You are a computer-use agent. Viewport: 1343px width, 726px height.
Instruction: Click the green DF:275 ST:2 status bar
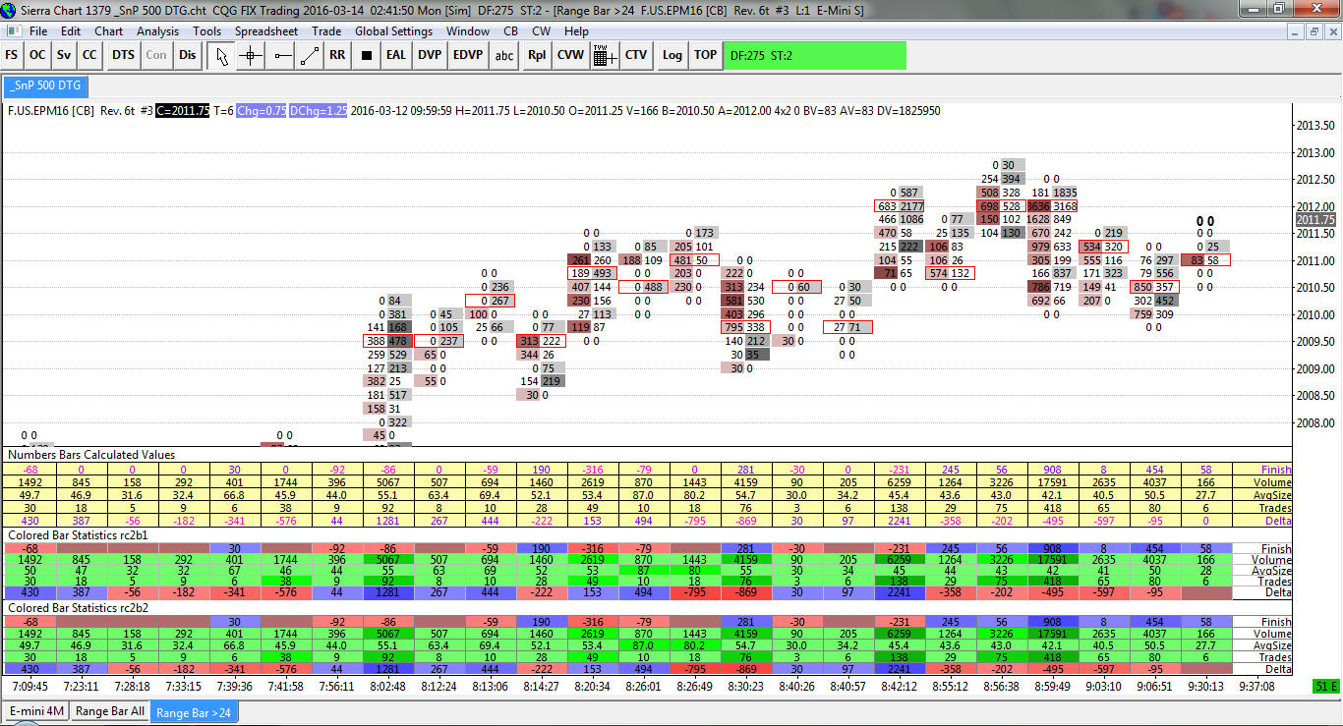[814, 55]
